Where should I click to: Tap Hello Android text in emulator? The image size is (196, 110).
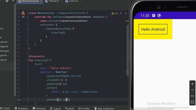pyautogui.click(x=153, y=29)
